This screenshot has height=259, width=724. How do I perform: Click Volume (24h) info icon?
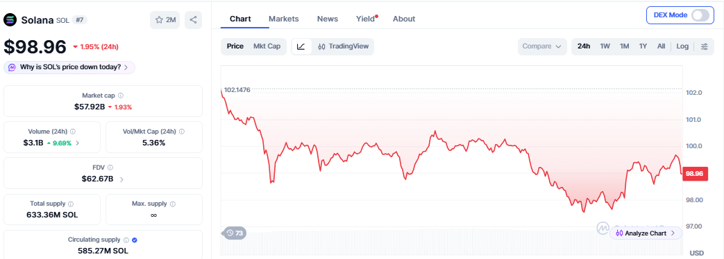[73, 132]
